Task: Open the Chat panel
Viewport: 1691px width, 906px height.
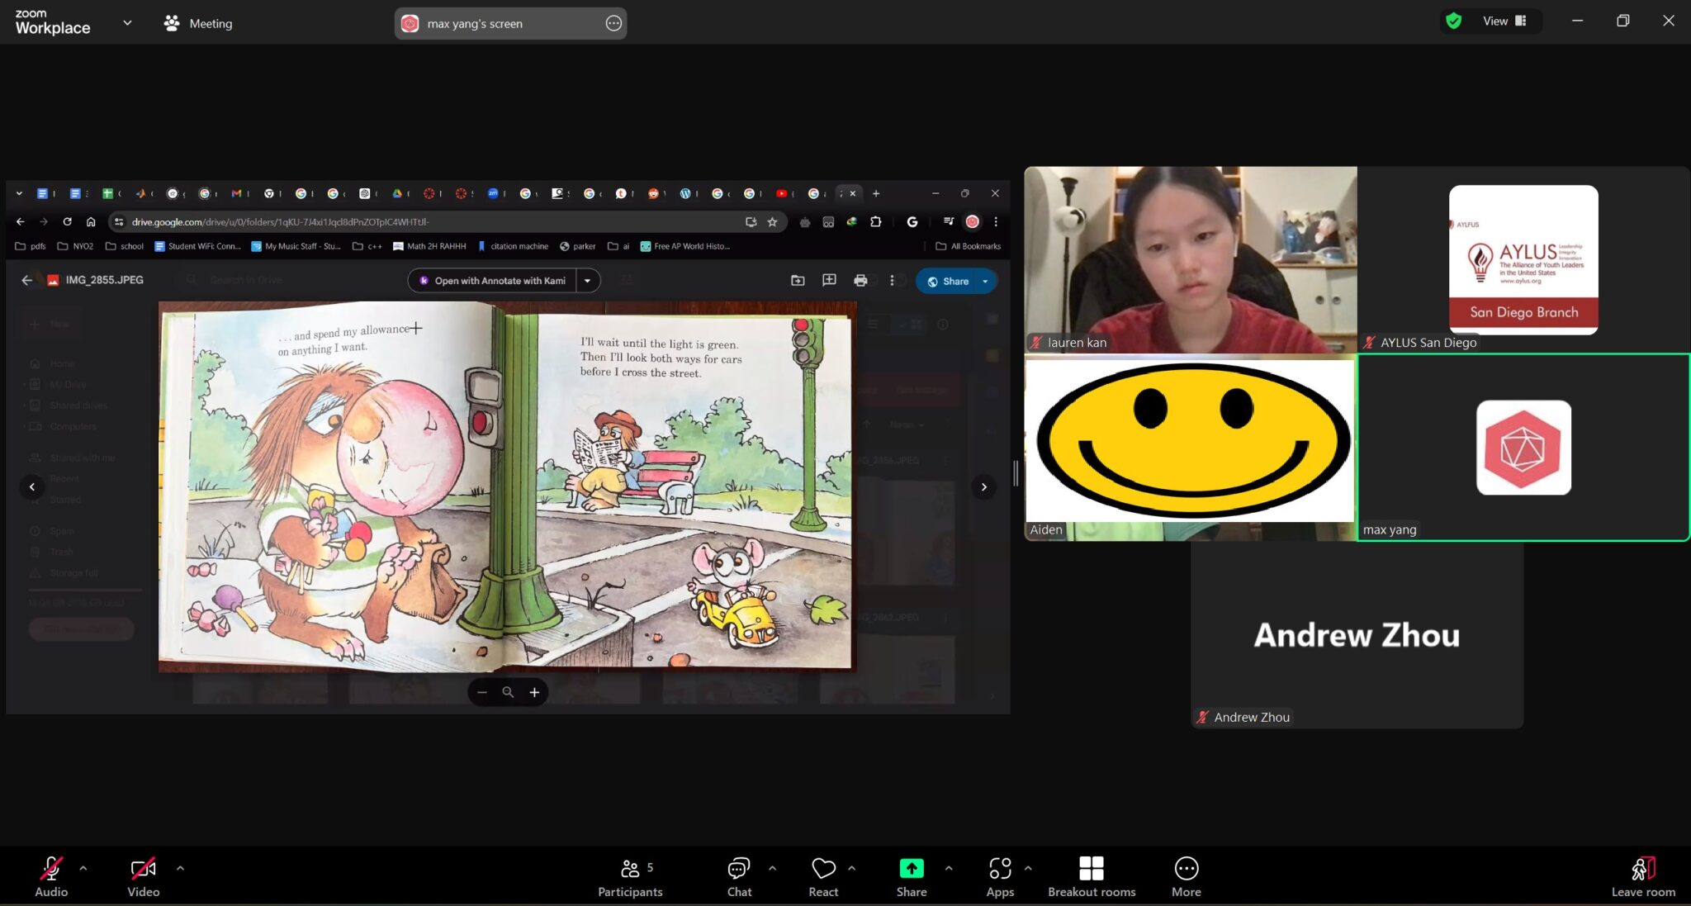Action: [739, 877]
